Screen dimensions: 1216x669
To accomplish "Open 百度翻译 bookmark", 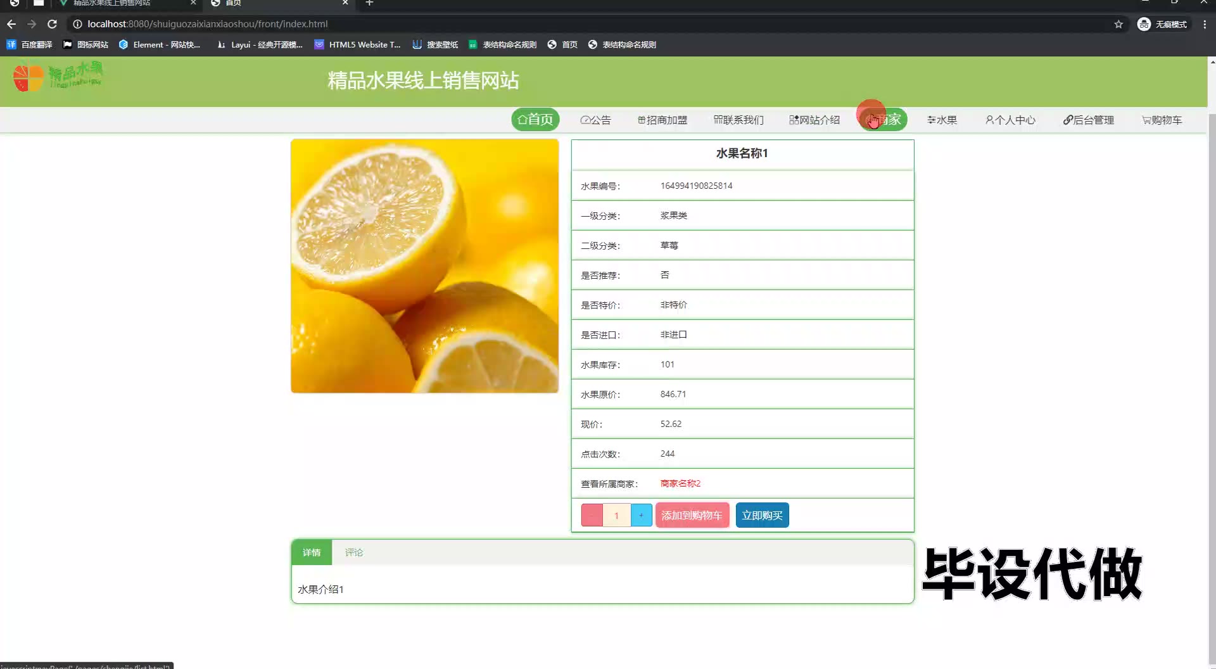I will (x=29, y=44).
